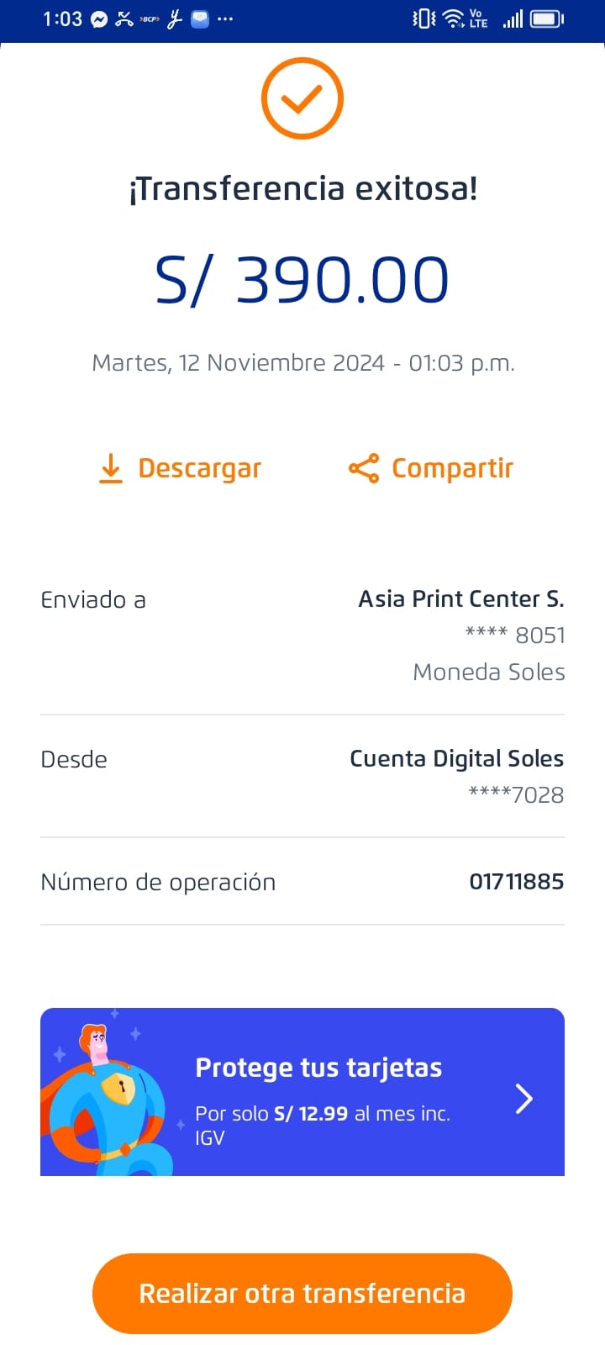Tap the BCP notification icon in status bar
Viewport: 605px width, 1345px height.
pos(150,19)
